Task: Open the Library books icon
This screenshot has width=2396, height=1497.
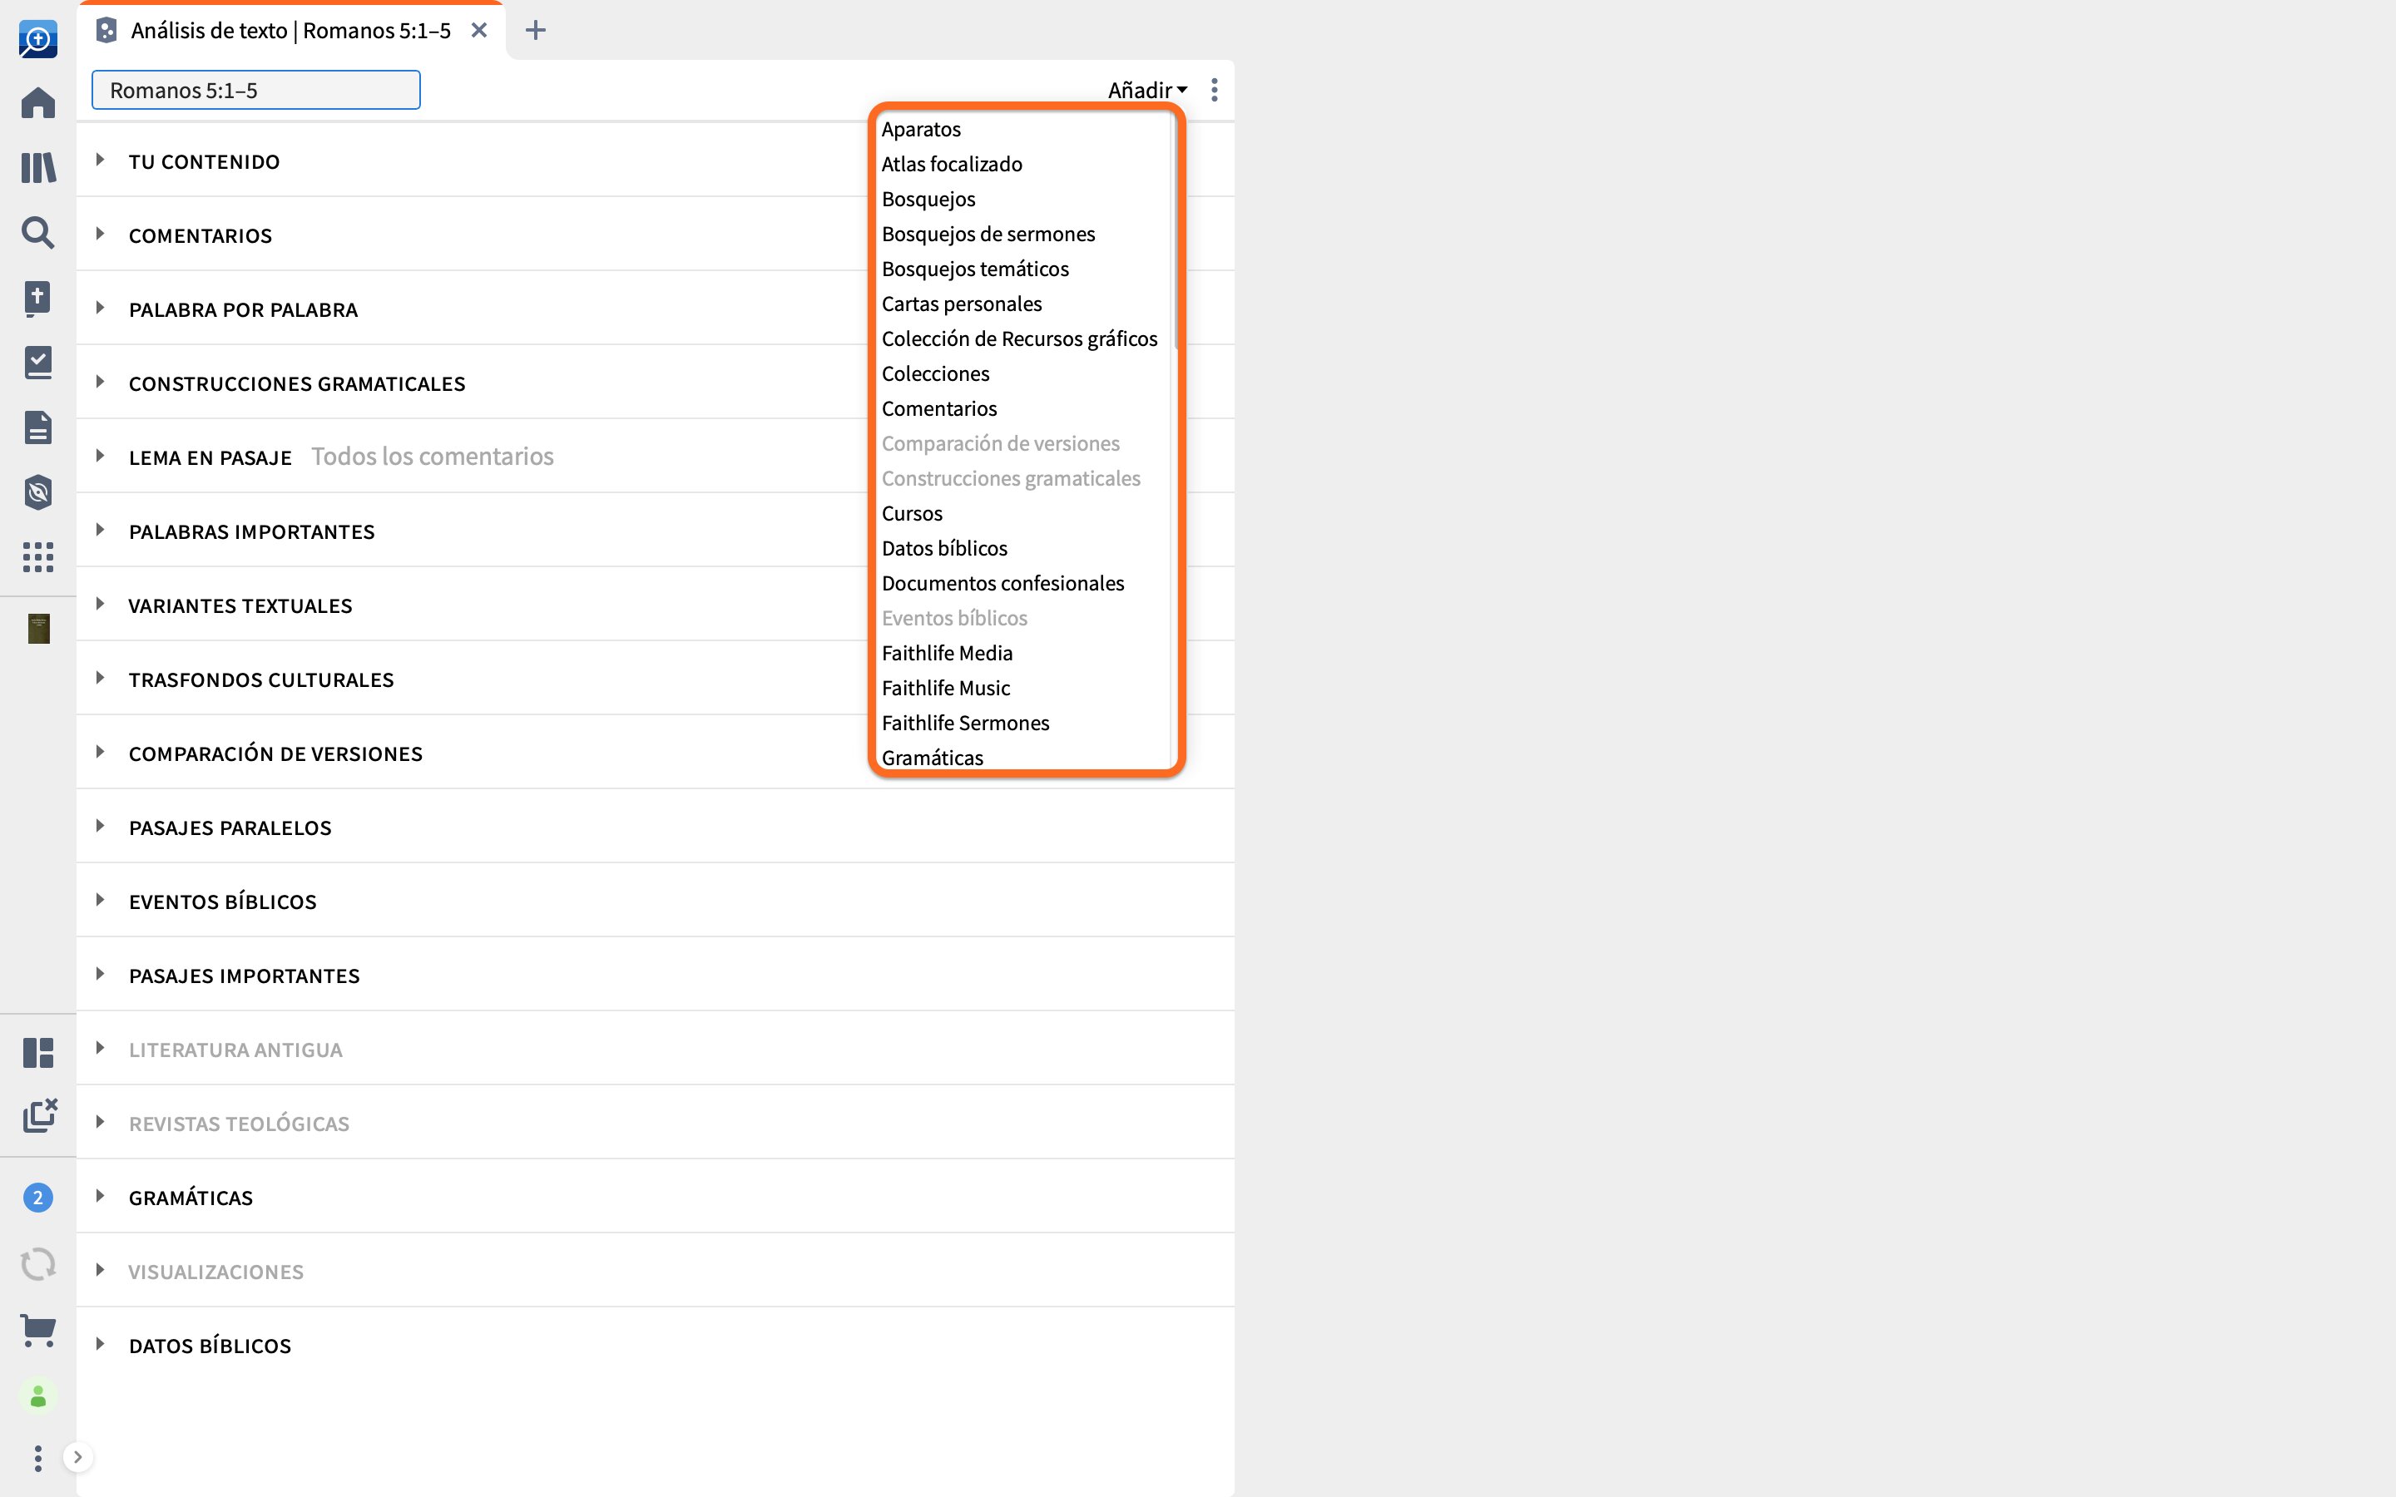Action: pos(37,167)
